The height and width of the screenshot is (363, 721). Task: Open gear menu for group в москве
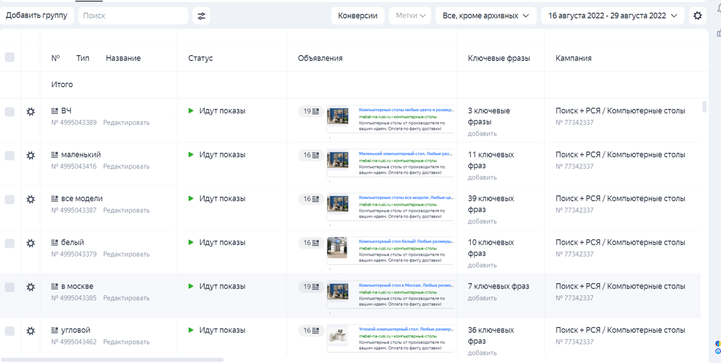[31, 287]
